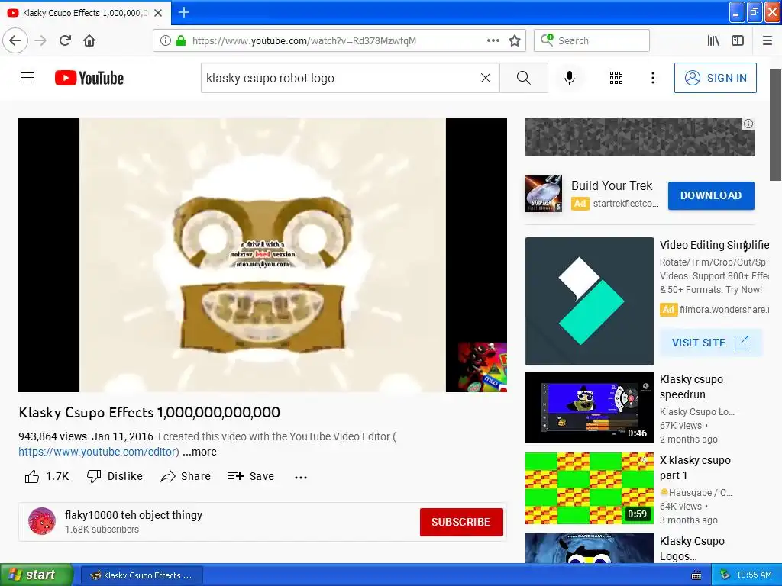Open the youtube.com/editor link
Image resolution: width=782 pixels, height=586 pixels.
[99, 452]
